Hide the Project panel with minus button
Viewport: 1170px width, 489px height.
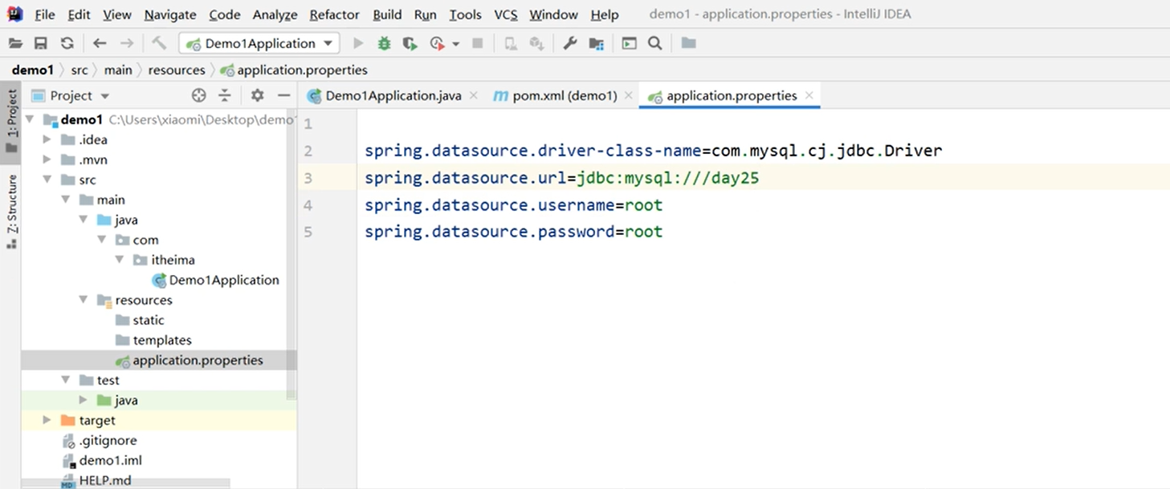283,95
